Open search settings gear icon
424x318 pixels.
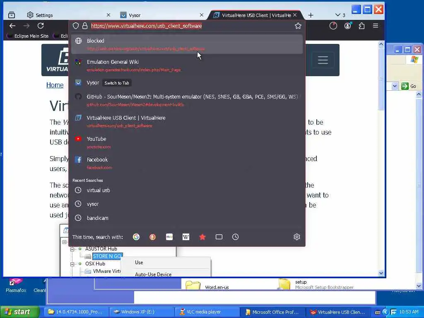click(x=297, y=237)
